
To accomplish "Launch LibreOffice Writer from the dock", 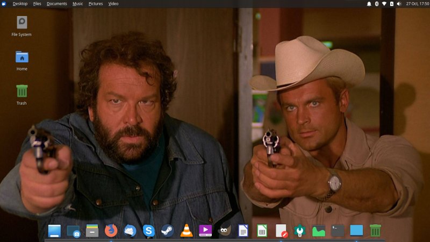I will click(x=243, y=231).
